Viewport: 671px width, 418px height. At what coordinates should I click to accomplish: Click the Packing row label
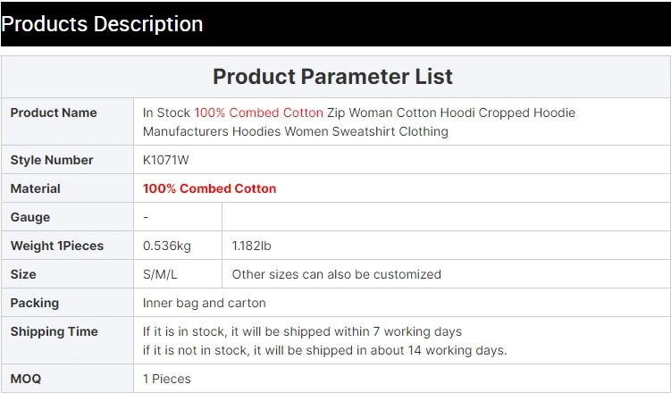[35, 303]
